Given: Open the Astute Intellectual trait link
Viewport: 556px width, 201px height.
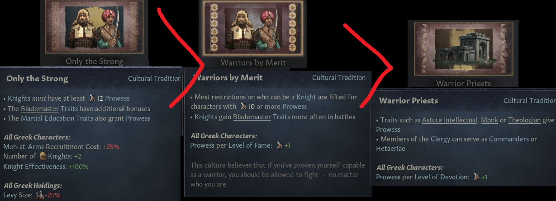Looking at the screenshot, I should pyautogui.click(x=450, y=120).
